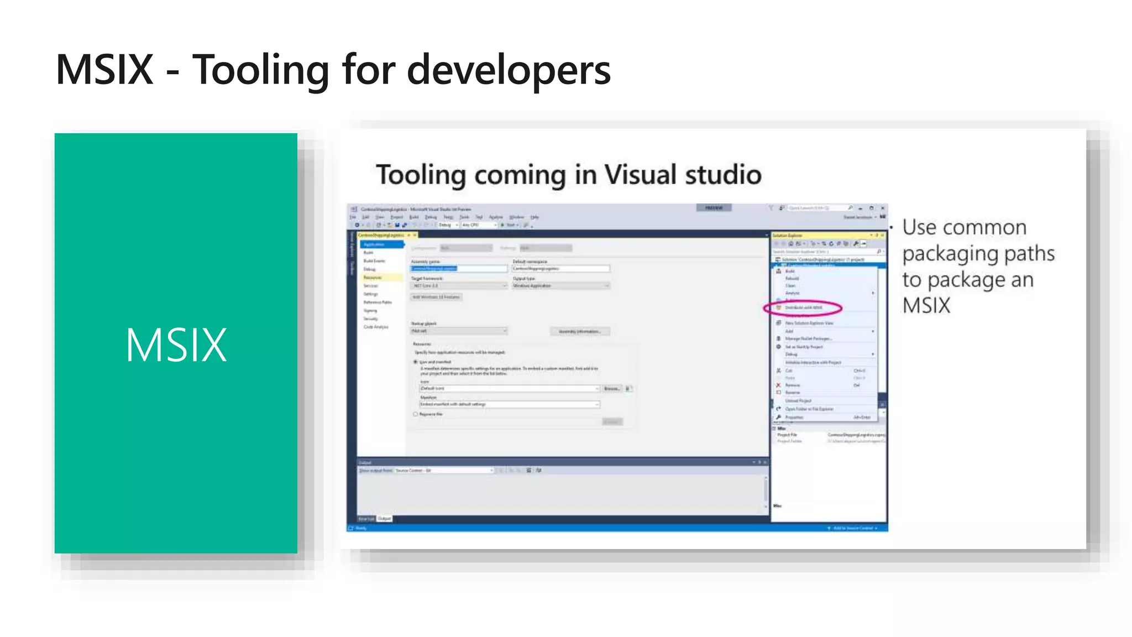The width and height of the screenshot is (1132, 637).
Task: Click the Assembly Information button
Action: [579, 331]
